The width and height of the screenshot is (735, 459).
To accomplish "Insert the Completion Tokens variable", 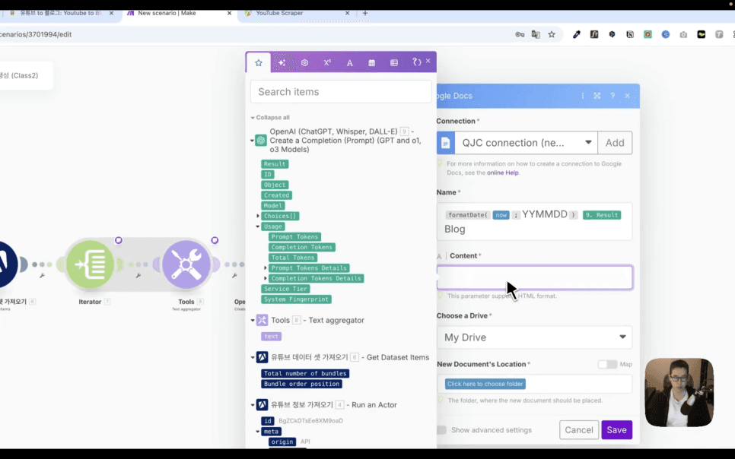I will point(302,247).
